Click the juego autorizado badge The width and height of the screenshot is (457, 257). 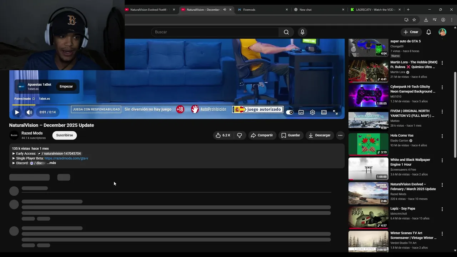click(258, 109)
